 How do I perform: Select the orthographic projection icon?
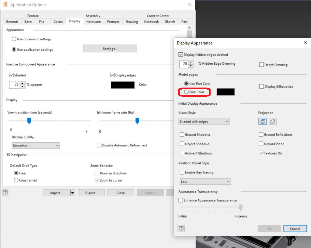263,121
